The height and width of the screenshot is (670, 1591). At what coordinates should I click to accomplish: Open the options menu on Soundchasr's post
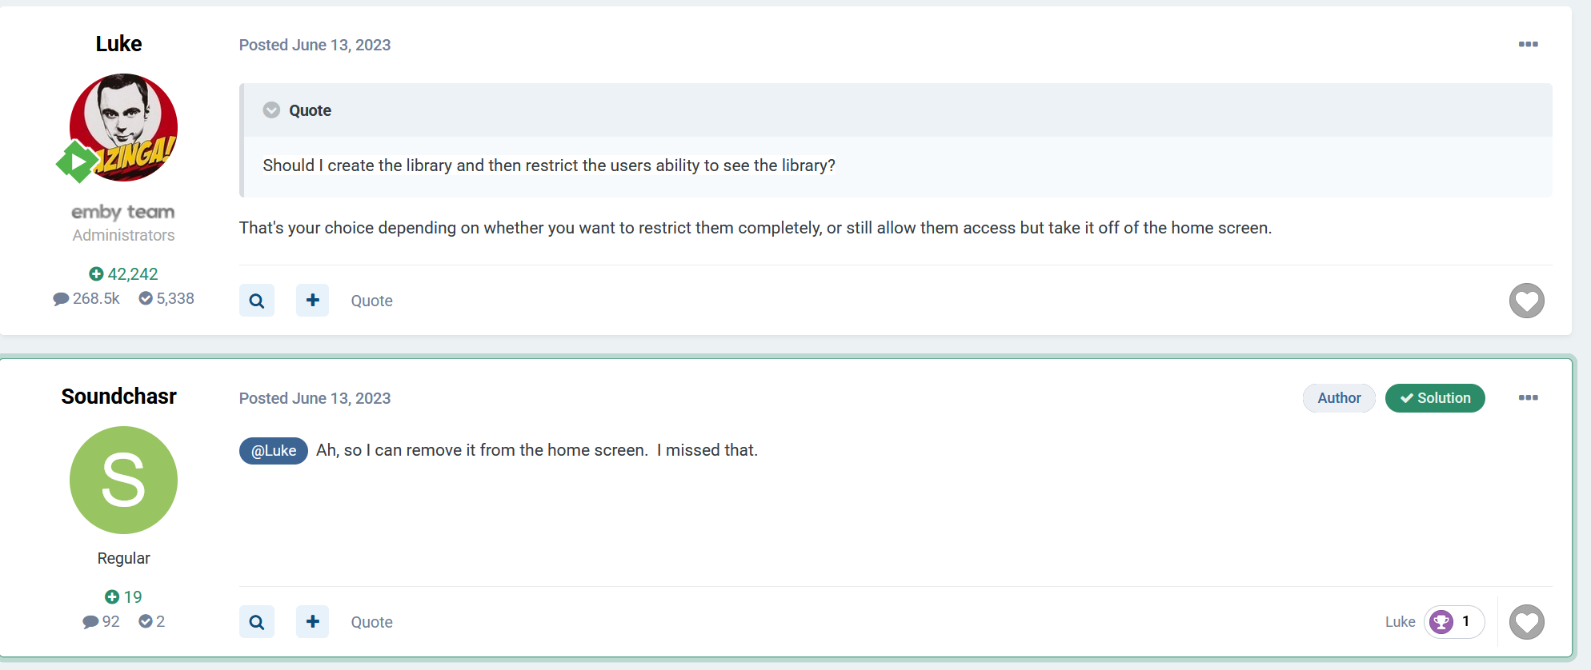pos(1528,397)
